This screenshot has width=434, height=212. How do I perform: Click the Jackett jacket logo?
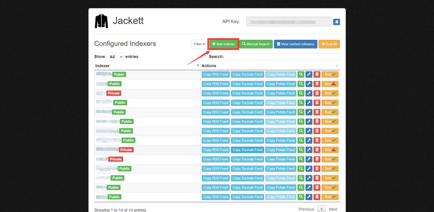click(x=101, y=21)
